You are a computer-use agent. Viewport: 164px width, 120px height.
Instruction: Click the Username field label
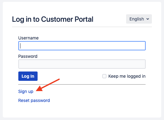29,38
